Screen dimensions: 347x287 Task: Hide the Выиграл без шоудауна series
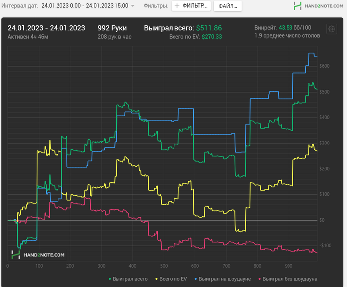[288, 279]
